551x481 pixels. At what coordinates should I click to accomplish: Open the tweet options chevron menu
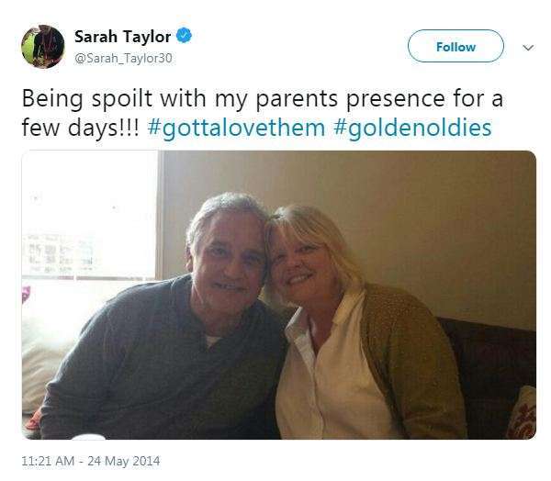pyautogui.click(x=528, y=47)
